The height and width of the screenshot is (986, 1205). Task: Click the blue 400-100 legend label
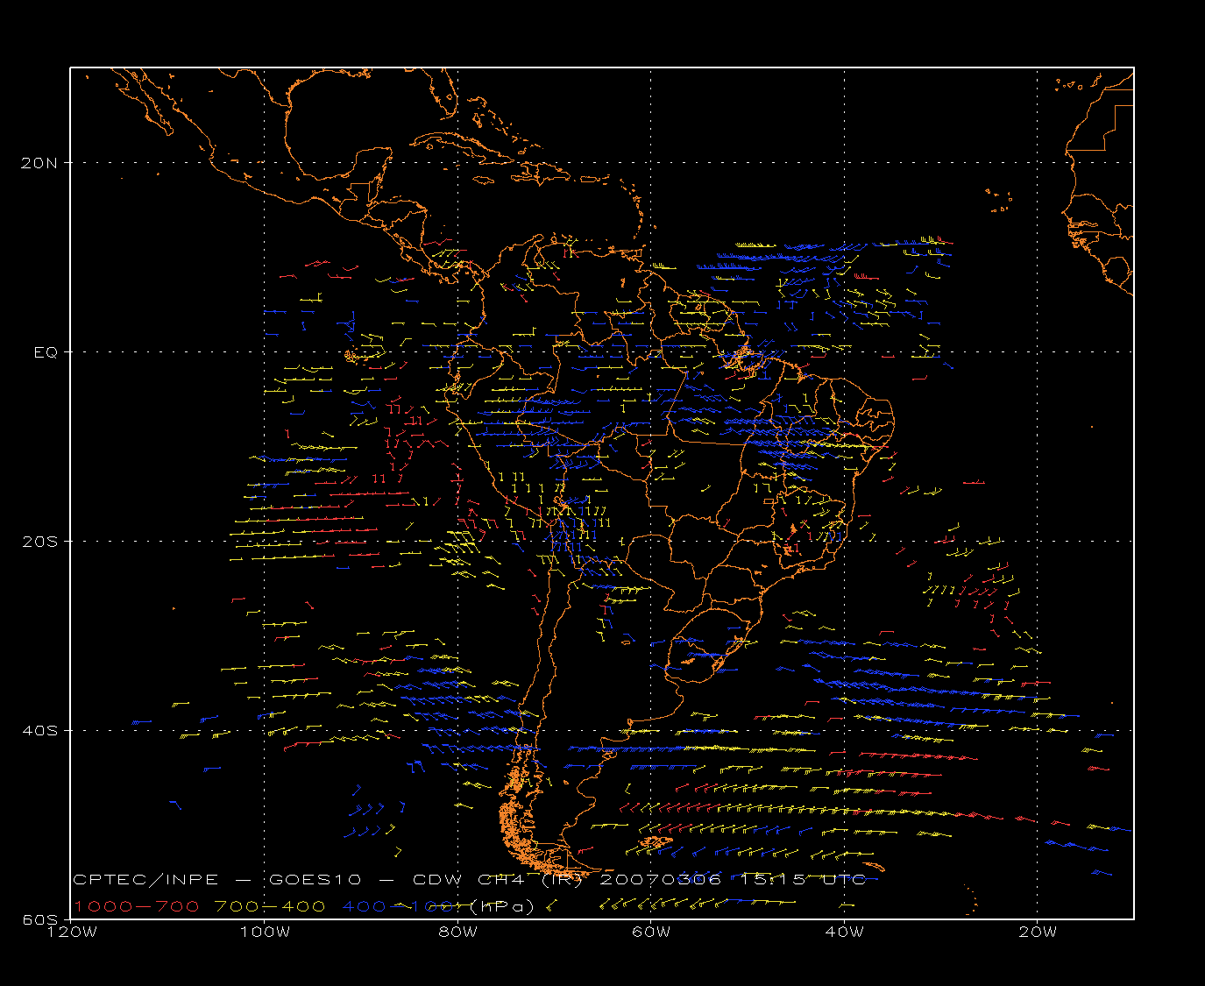(397, 906)
